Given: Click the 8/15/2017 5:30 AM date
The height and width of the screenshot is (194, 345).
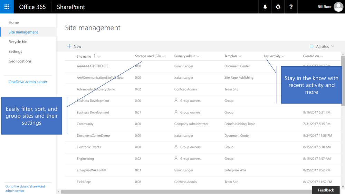Looking at the screenshot, I should pyautogui.click(x=317, y=147).
